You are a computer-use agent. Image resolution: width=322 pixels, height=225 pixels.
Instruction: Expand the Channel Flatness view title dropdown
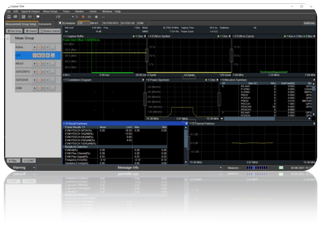point(190,124)
